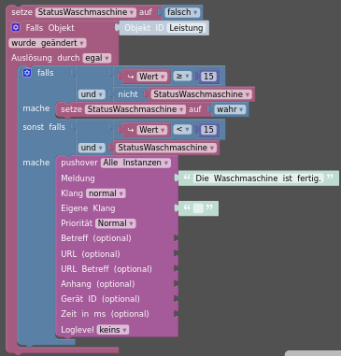Open the Loglevel keins dropdown
341x356 pixels.
(x=113, y=330)
